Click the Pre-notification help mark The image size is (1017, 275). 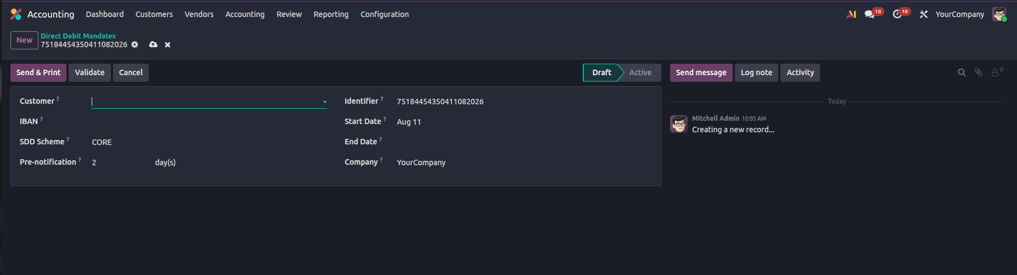80,160
